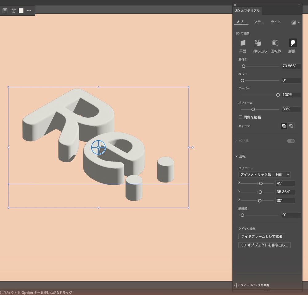Click the Y rotation value field 35.264°
The image size is (308, 295).
(285, 192)
